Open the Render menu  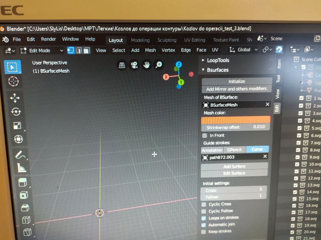tap(48, 39)
